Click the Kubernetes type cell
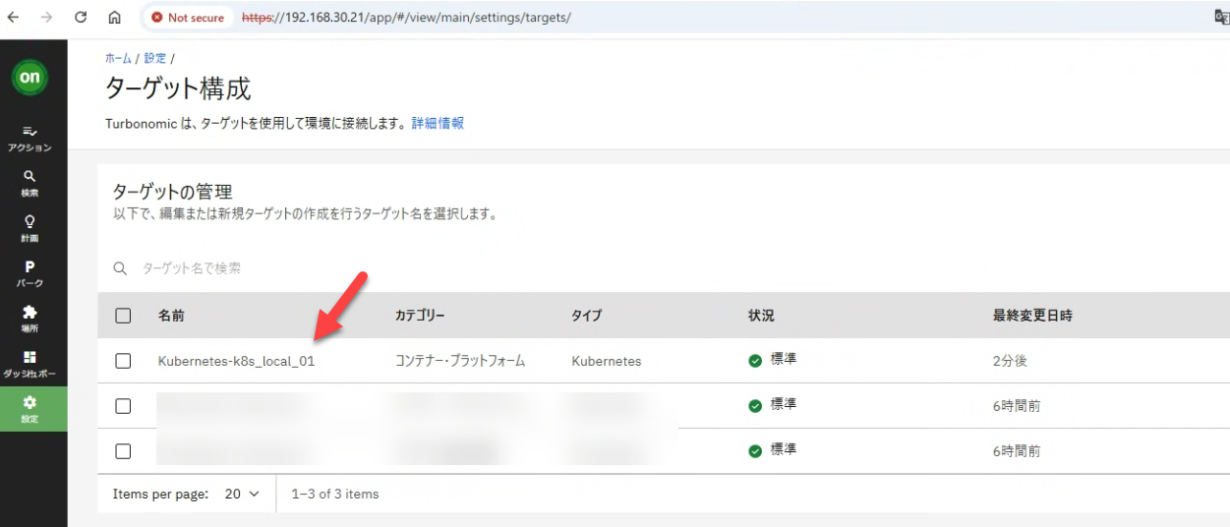 606,361
